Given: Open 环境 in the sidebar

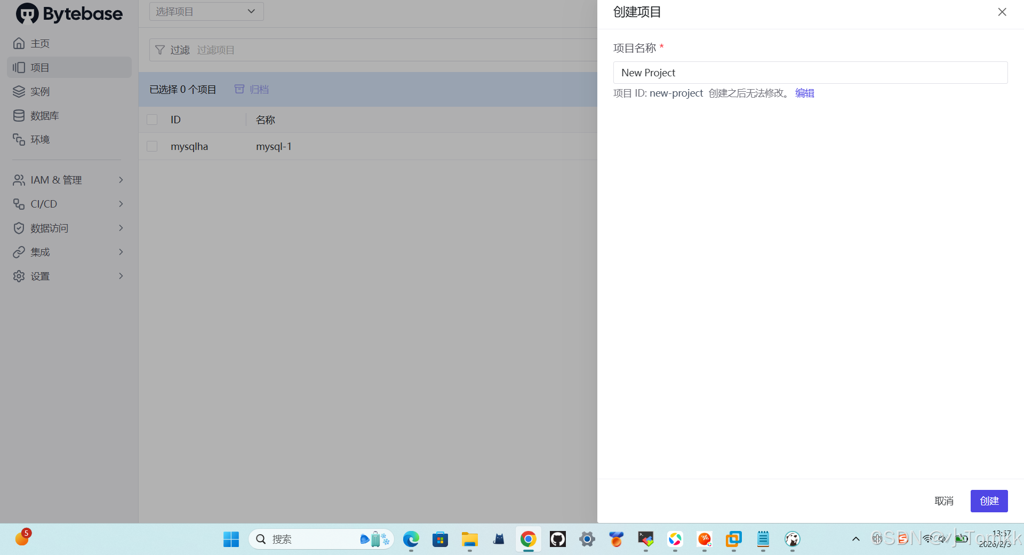Looking at the screenshot, I should 69,139.
